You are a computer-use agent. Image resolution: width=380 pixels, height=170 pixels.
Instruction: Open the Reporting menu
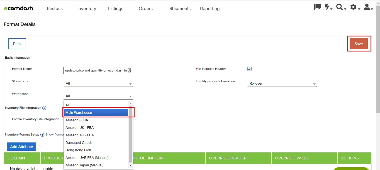coord(210,9)
